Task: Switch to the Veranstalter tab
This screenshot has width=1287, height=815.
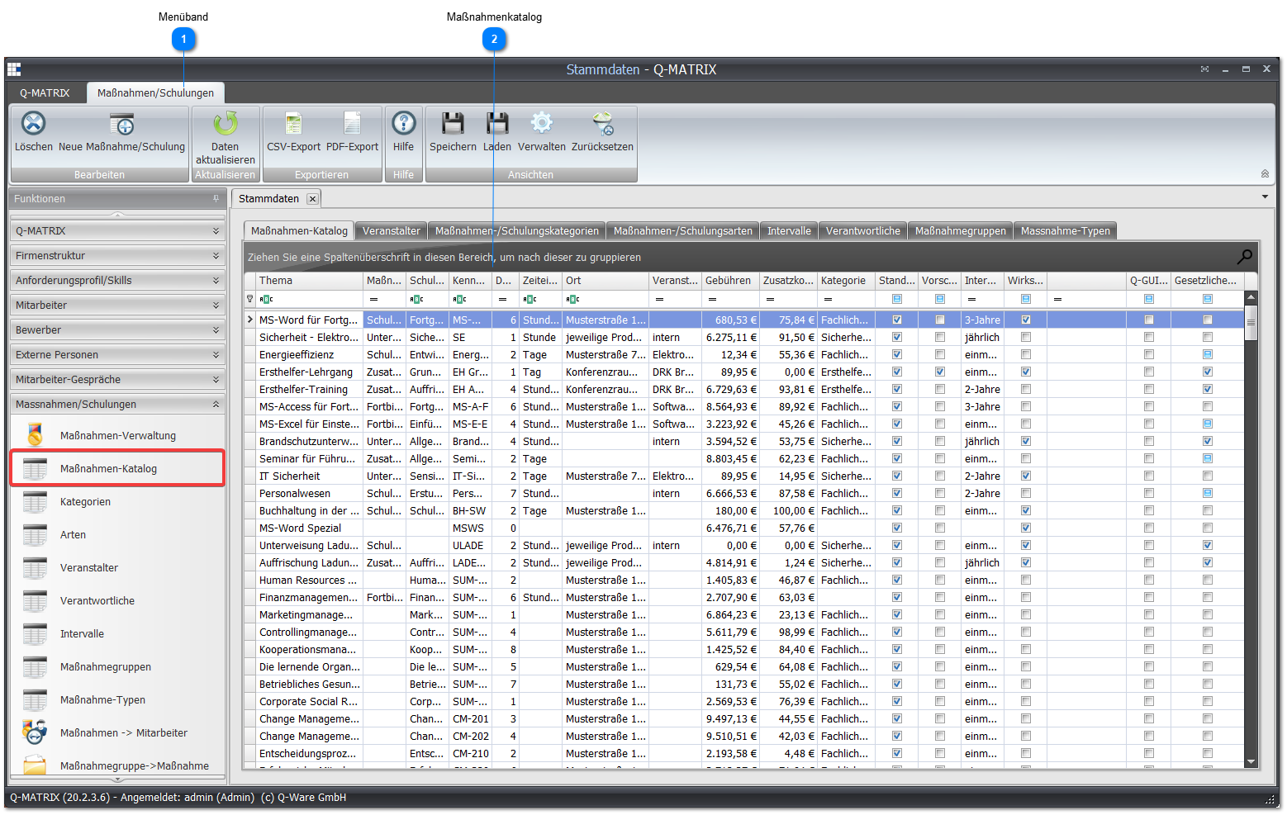Action: pyautogui.click(x=392, y=231)
